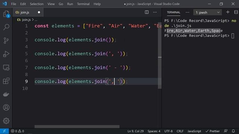Restore down the VS Code window
The width and height of the screenshot is (239, 134).
tap(221, 4)
